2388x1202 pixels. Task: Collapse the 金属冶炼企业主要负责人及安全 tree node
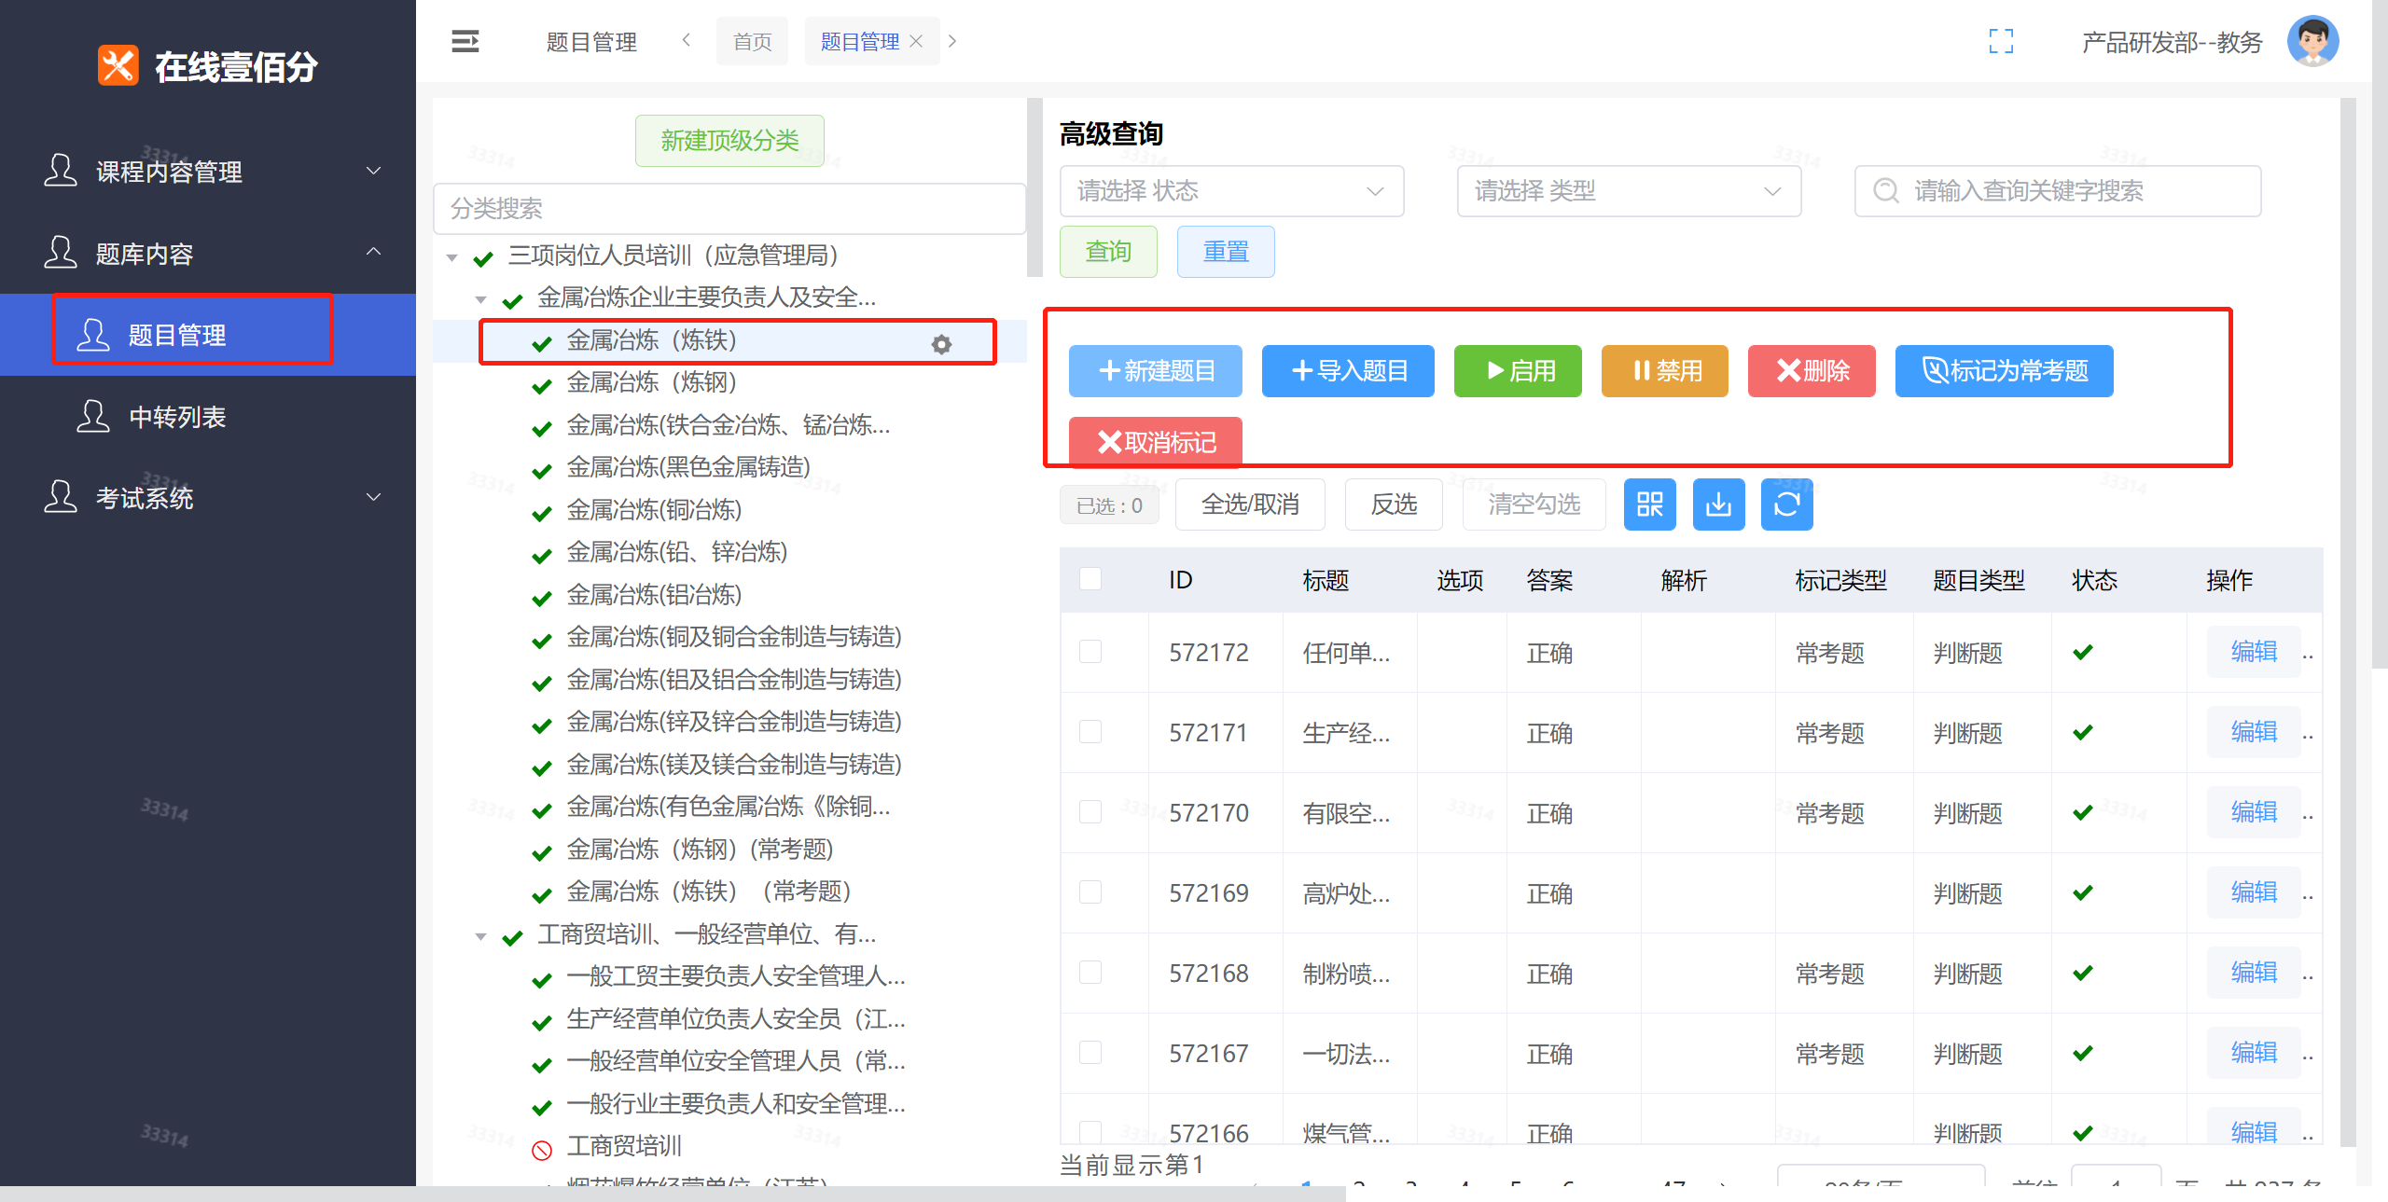click(x=481, y=299)
